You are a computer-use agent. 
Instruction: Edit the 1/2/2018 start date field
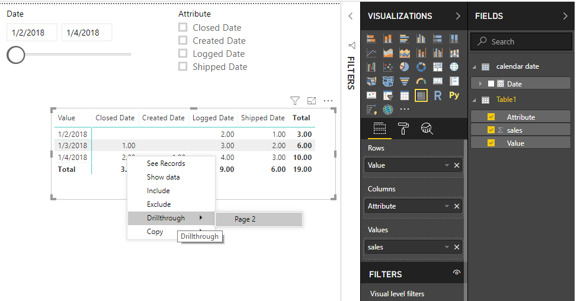coord(31,33)
